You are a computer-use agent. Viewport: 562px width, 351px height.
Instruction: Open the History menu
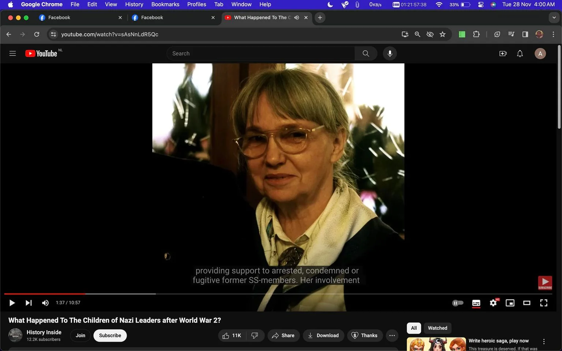[134, 4]
